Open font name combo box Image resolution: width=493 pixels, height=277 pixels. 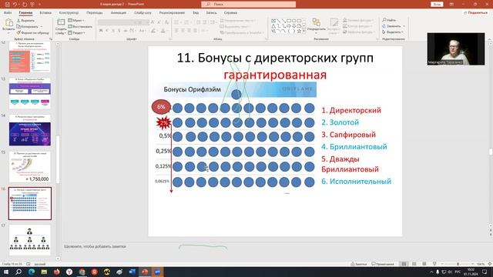click(x=117, y=22)
